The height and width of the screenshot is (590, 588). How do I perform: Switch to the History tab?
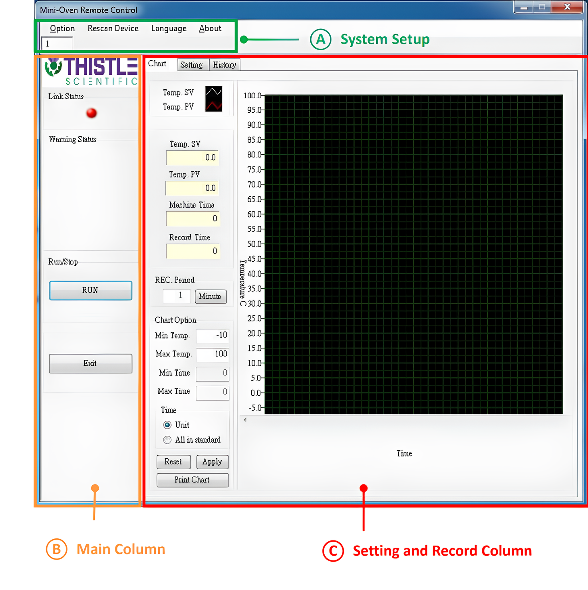coord(224,65)
